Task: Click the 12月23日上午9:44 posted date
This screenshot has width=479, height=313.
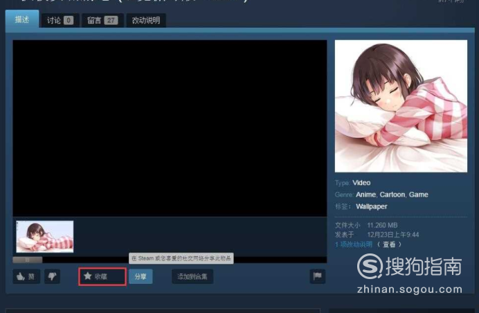Action: click(393, 235)
